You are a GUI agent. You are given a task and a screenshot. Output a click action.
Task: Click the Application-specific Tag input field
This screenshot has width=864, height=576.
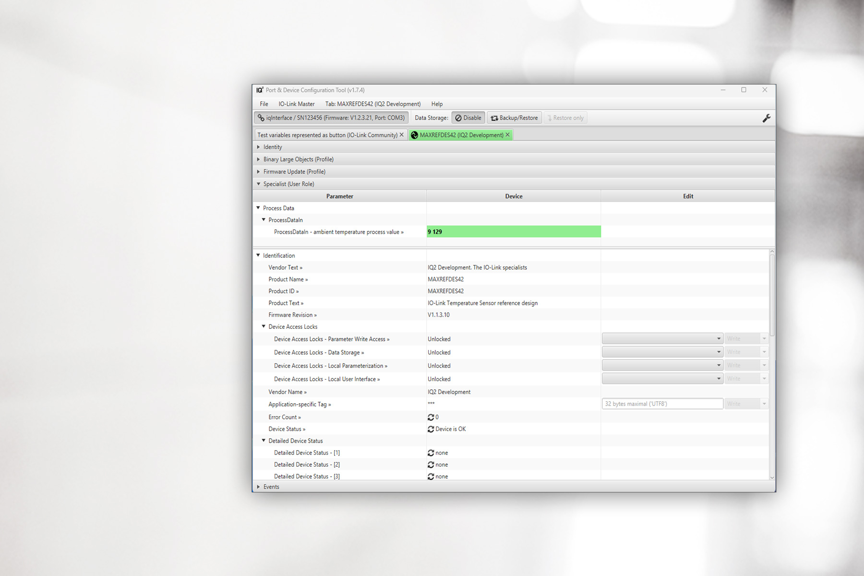(x=662, y=404)
